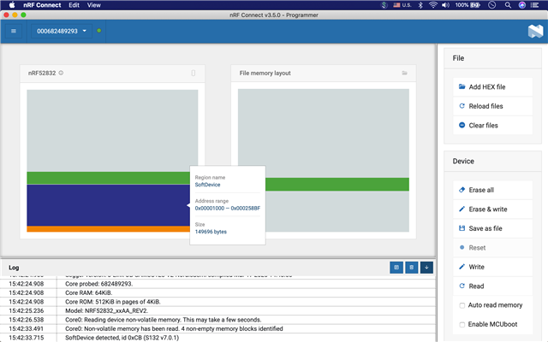Screen dimensions: 548x342
Task: Open the Apple menu
Action: pos(12,5)
